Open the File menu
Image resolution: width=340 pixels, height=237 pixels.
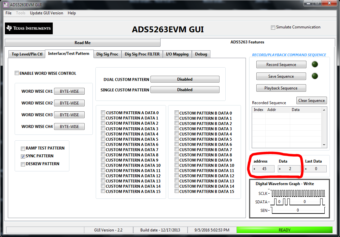8,13
